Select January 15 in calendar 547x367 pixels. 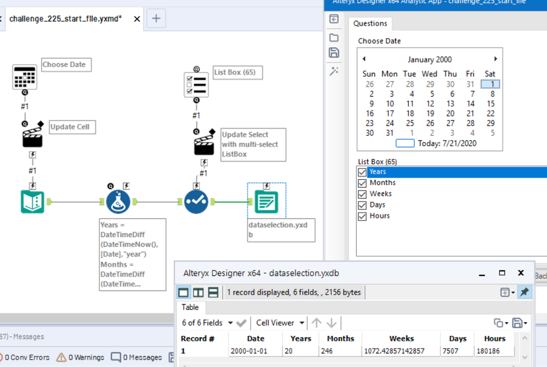tap(491, 104)
